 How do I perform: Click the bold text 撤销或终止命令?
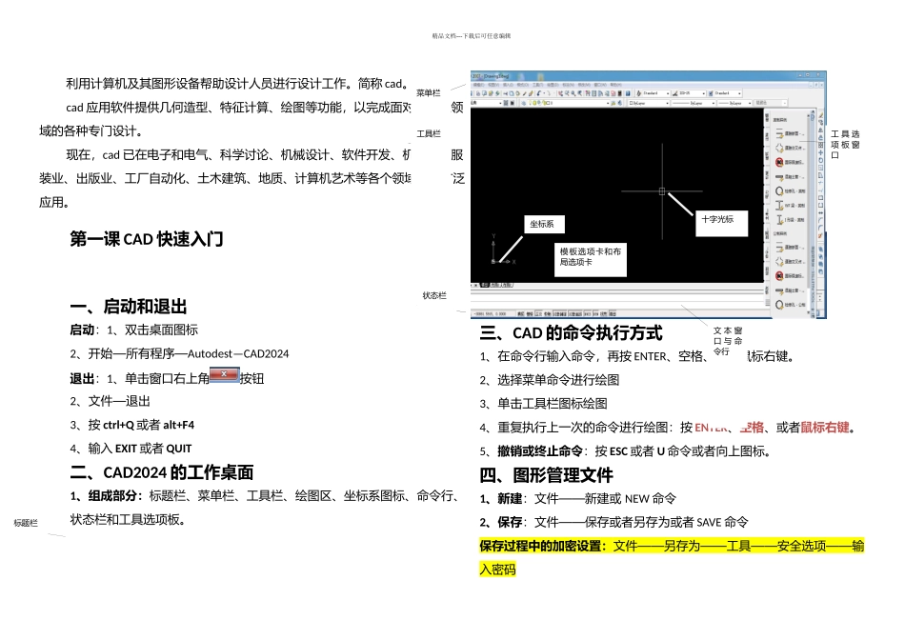pyautogui.click(x=540, y=451)
